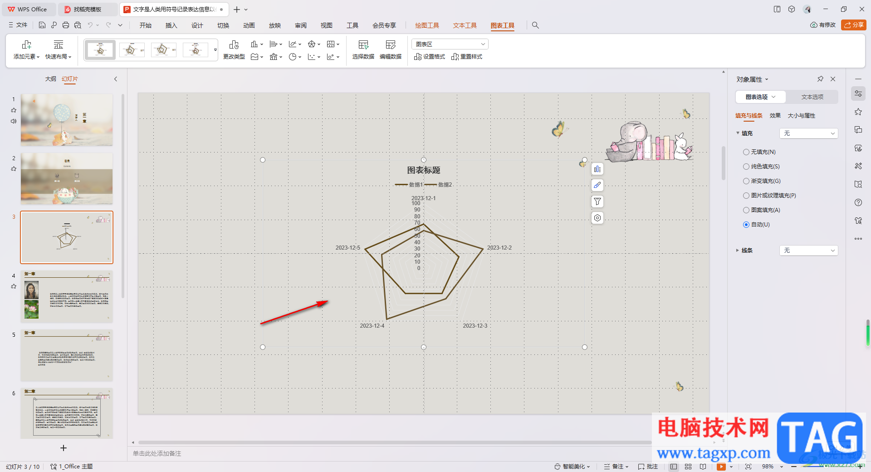Click the Share (分享) button
Viewport: 871px width, 472px height.
click(853, 25)
